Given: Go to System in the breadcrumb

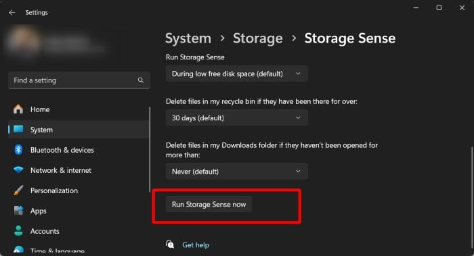Looking at the screenshot, I should [188, 39].
